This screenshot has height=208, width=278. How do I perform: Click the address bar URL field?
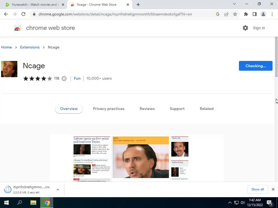[x=115, y=14]
